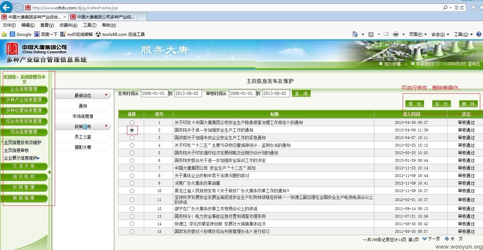Select radio button for row 7

pyautogui.click(x=132, y=168)
